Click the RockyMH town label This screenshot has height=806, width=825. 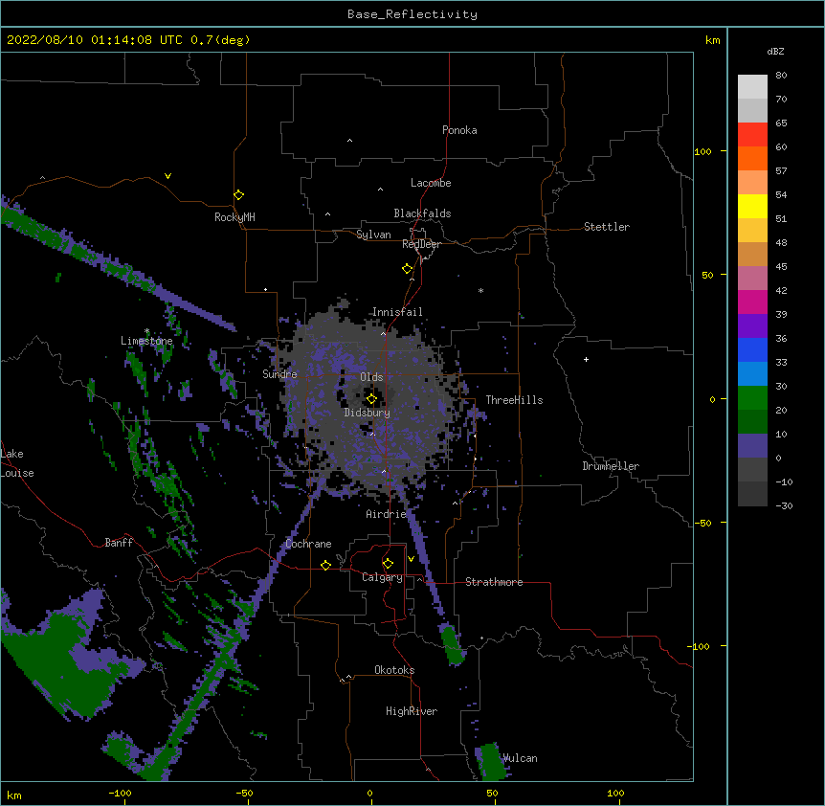(234, 217)
